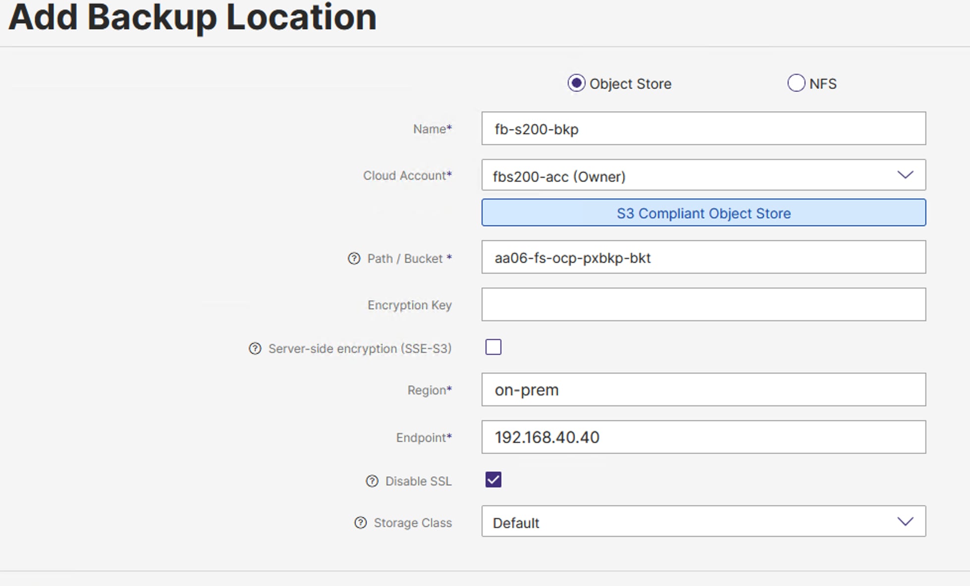
Task: Click the S3 Compliant Object Store banner
Action: pyautogui.click(x=703, y=213)
